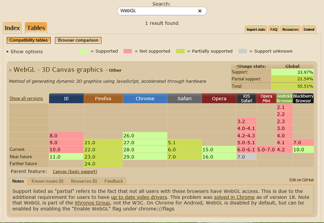Open the Tables tab

point(36,28)
